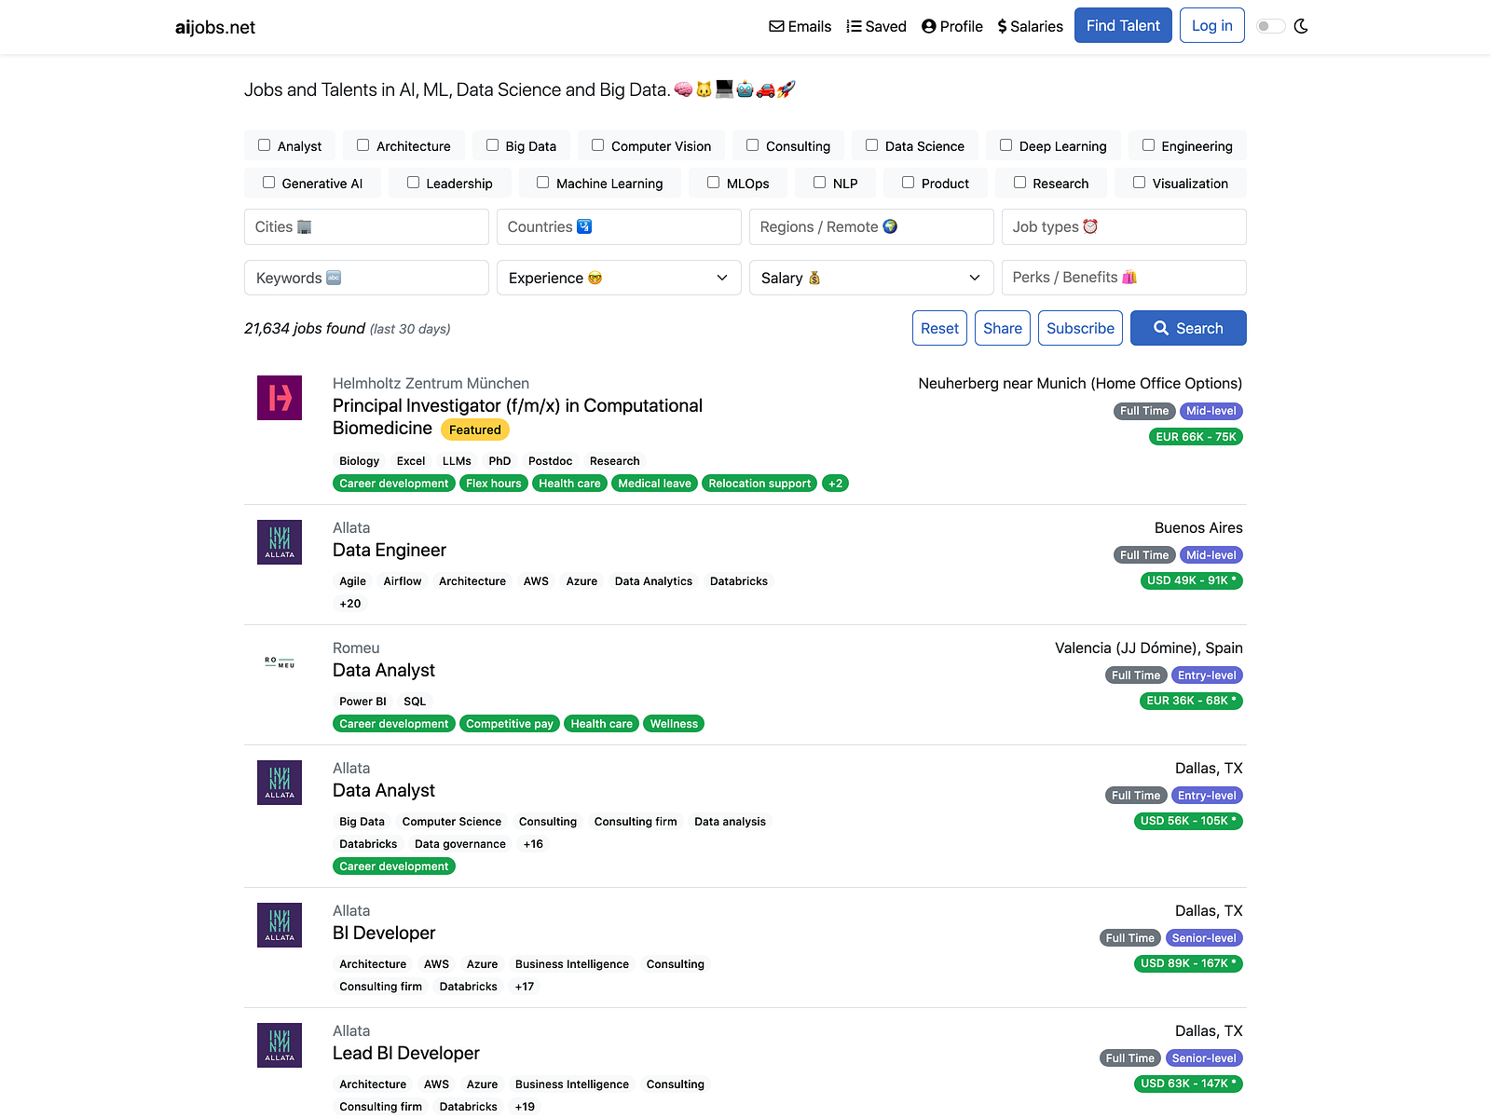
Task: Click the Featured badge
Action: click(x=475, y=429)
